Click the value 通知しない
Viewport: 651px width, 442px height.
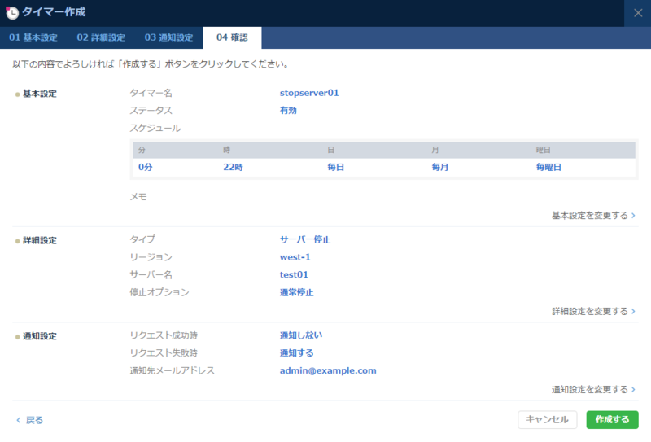[x=301, y=335]
